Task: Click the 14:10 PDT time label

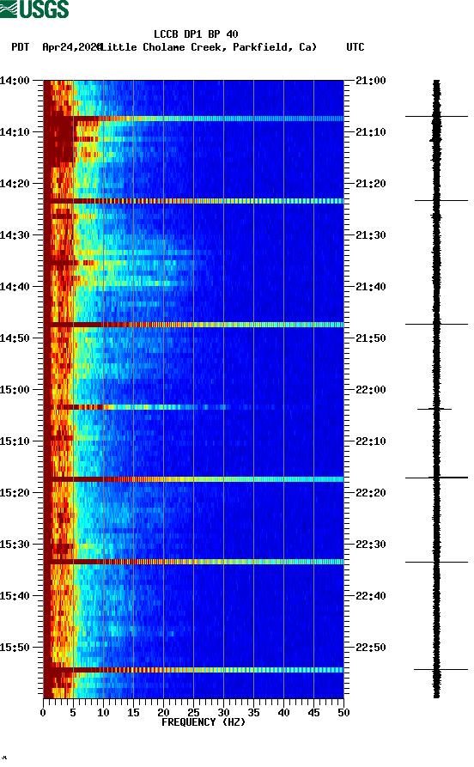Action: tap(15, 132)
